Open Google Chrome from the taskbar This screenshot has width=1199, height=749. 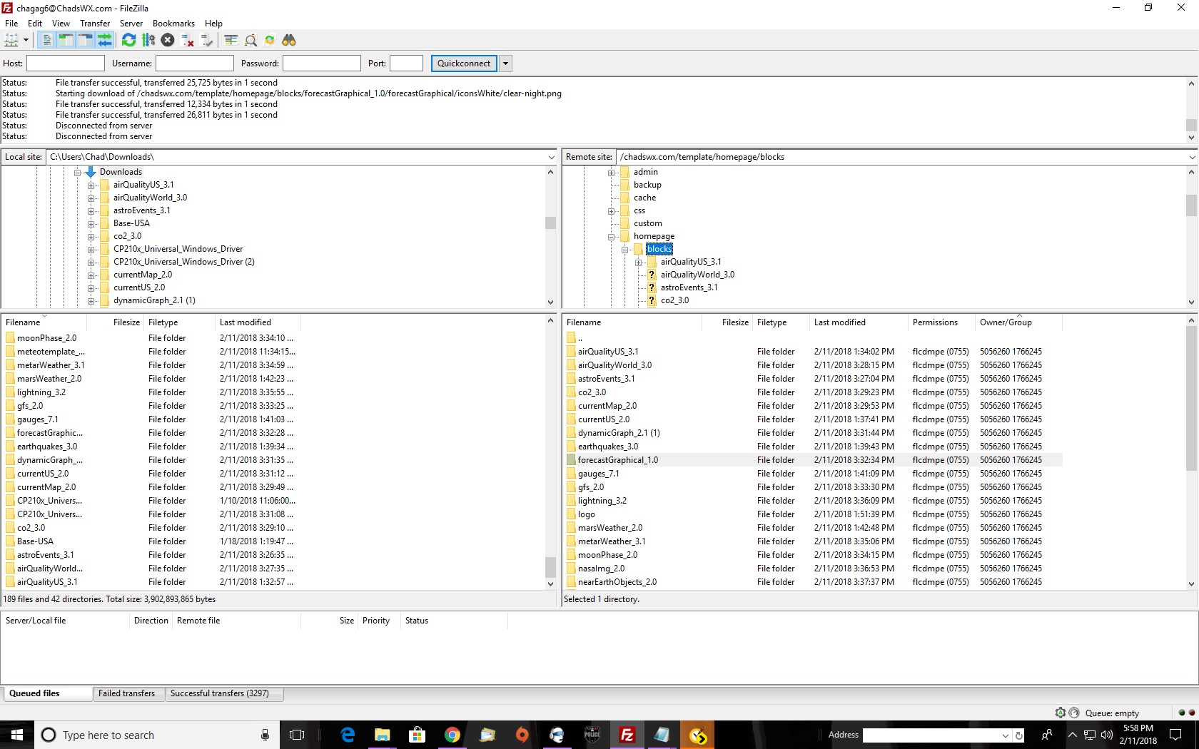452,735
